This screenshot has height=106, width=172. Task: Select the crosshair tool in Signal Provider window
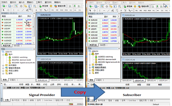[x=8, y=10]
